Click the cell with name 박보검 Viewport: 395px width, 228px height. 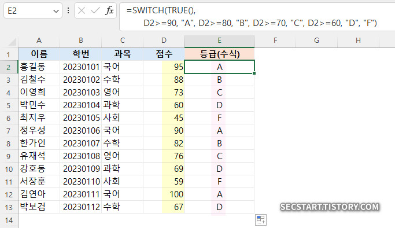point(39,207)
